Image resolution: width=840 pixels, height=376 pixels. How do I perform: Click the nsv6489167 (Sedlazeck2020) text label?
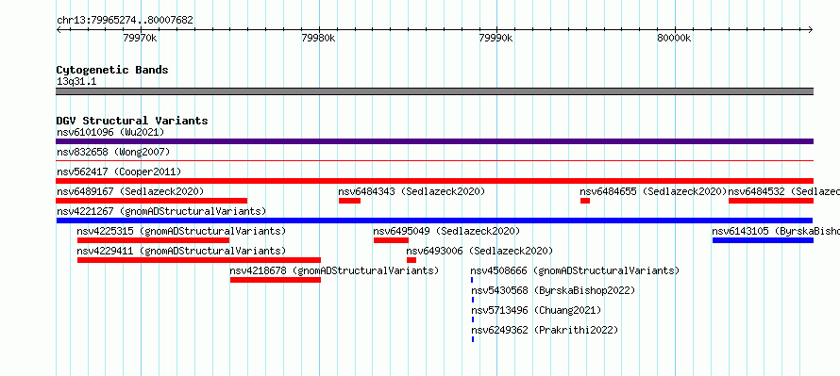(x=130, y=191)
